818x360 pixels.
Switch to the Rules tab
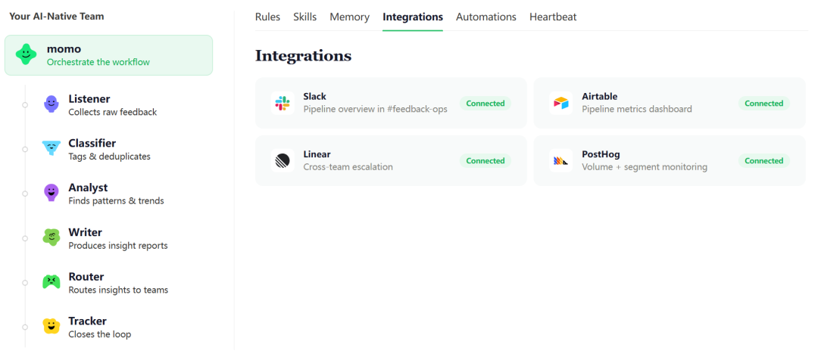click(267, 17)
